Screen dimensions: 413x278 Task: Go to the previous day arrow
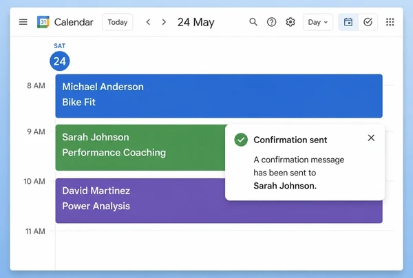tap(148, 22)
